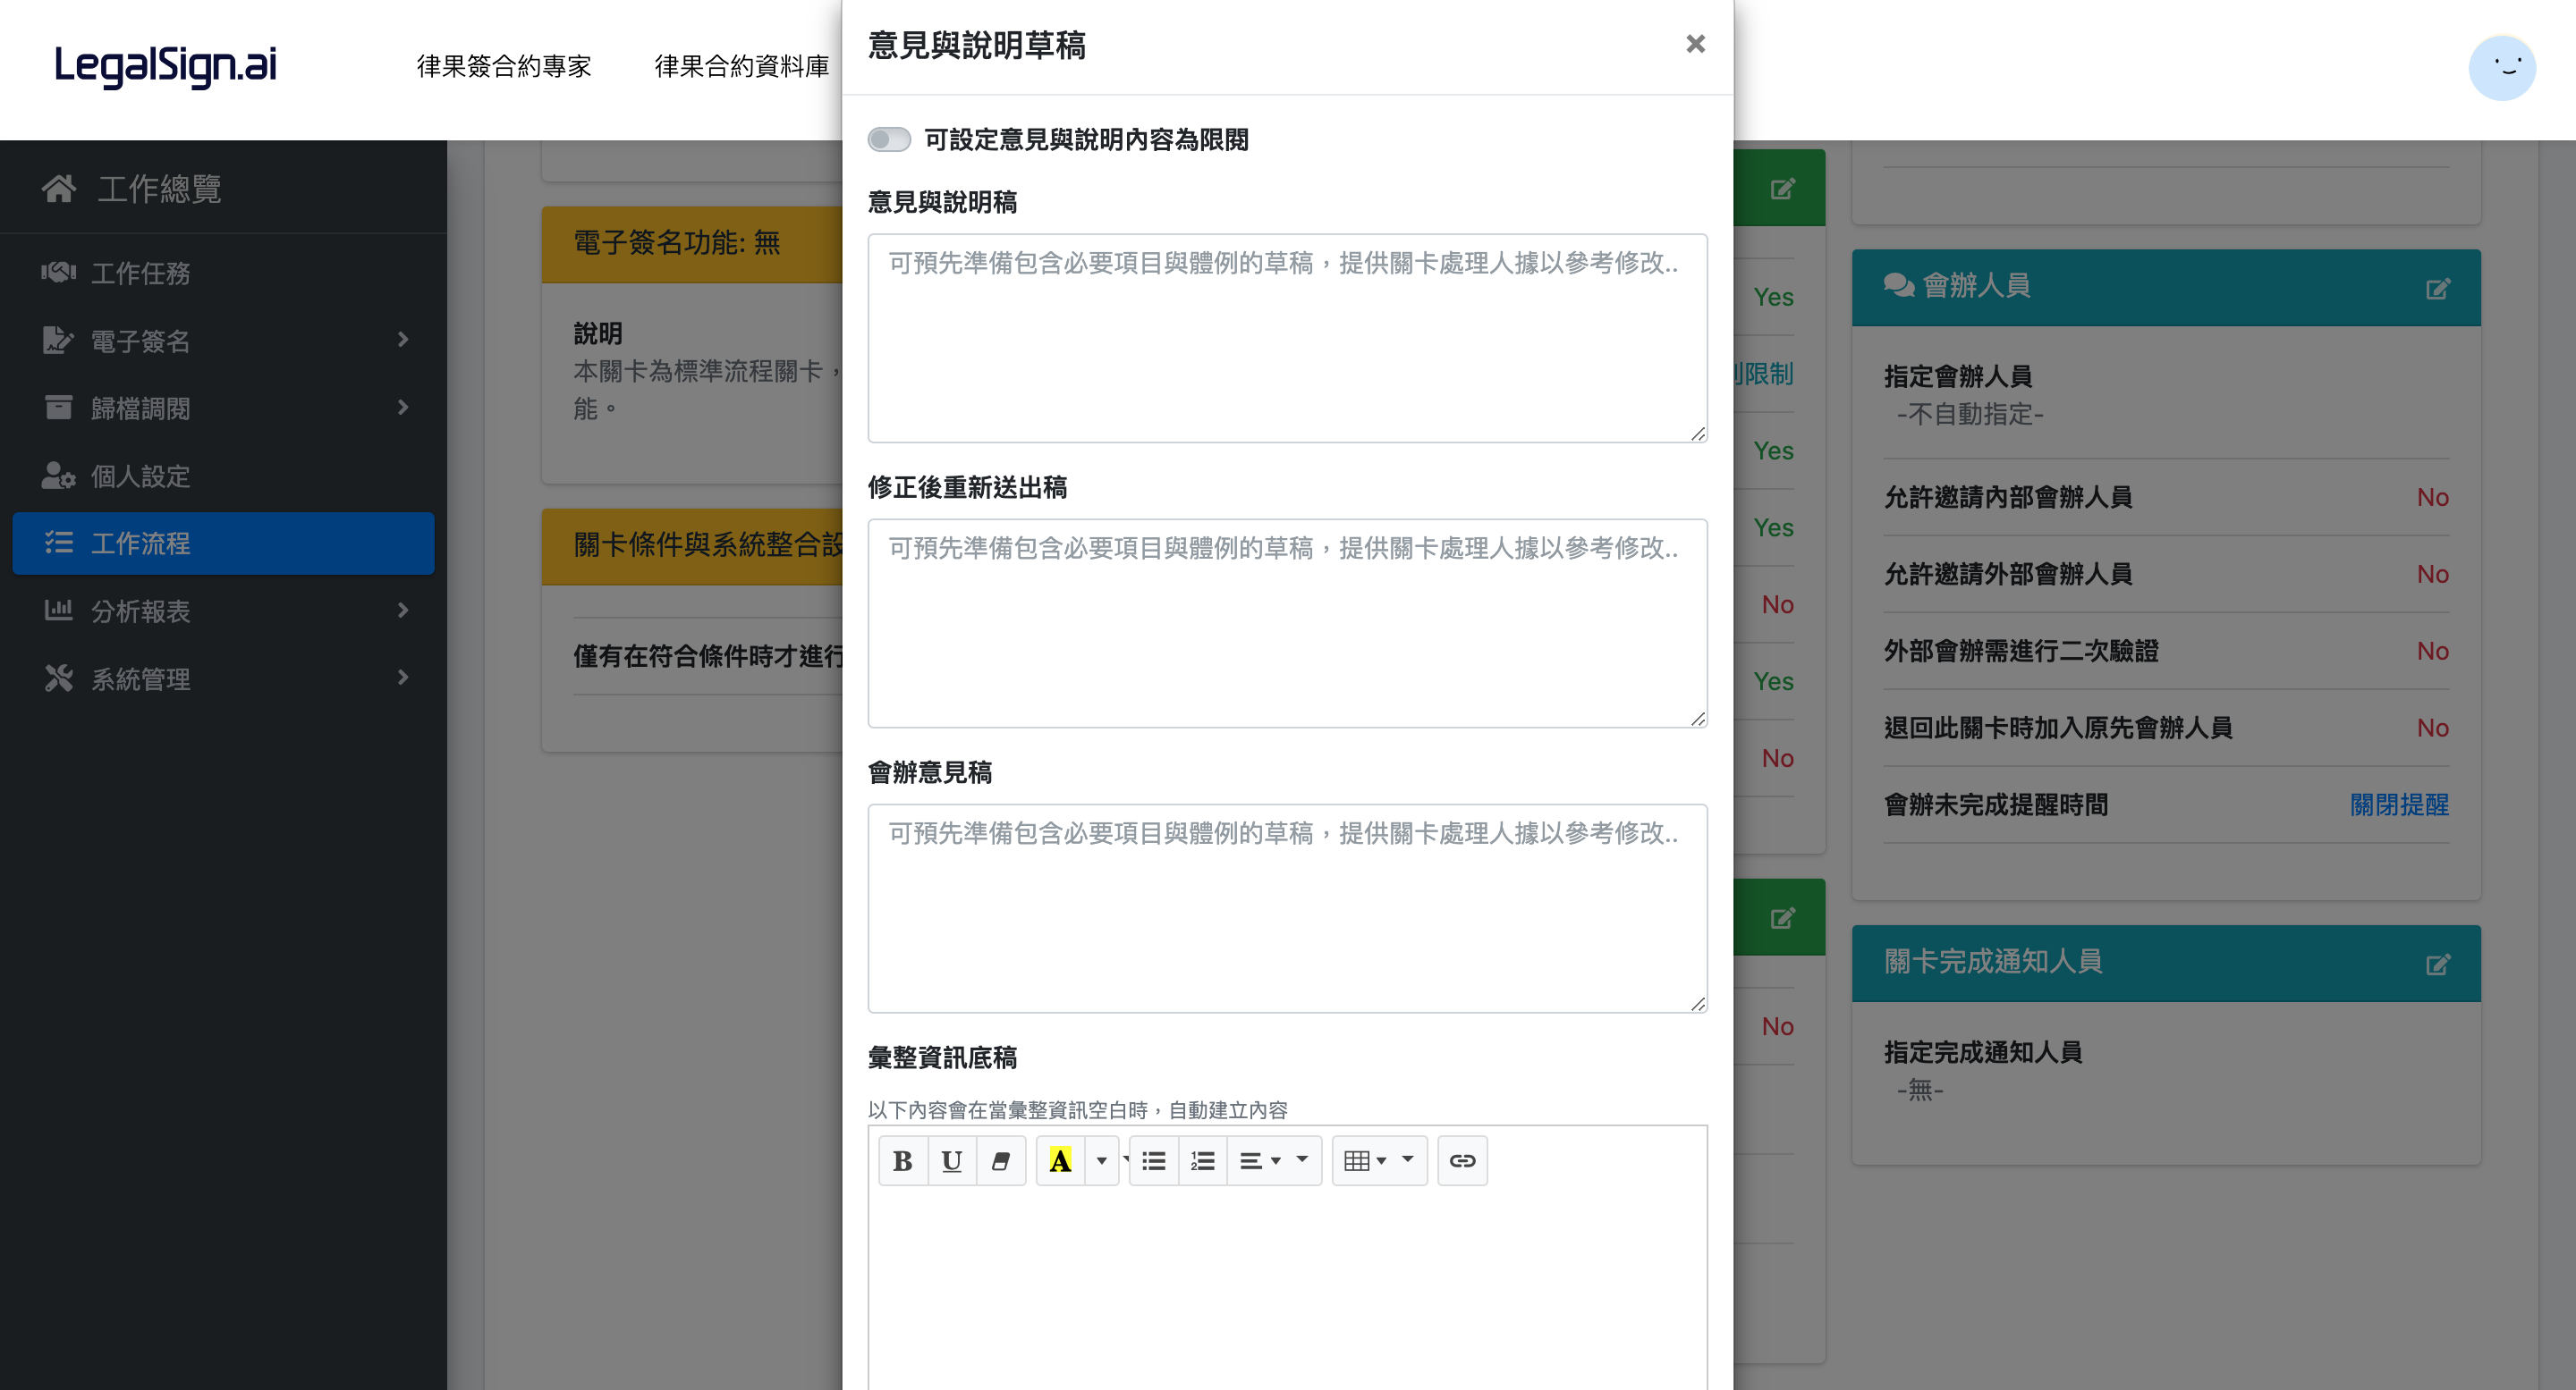Click the user-gear icon beside 個人設定
Viewport: 2576px width, 1390px height.
click(59, 476)
